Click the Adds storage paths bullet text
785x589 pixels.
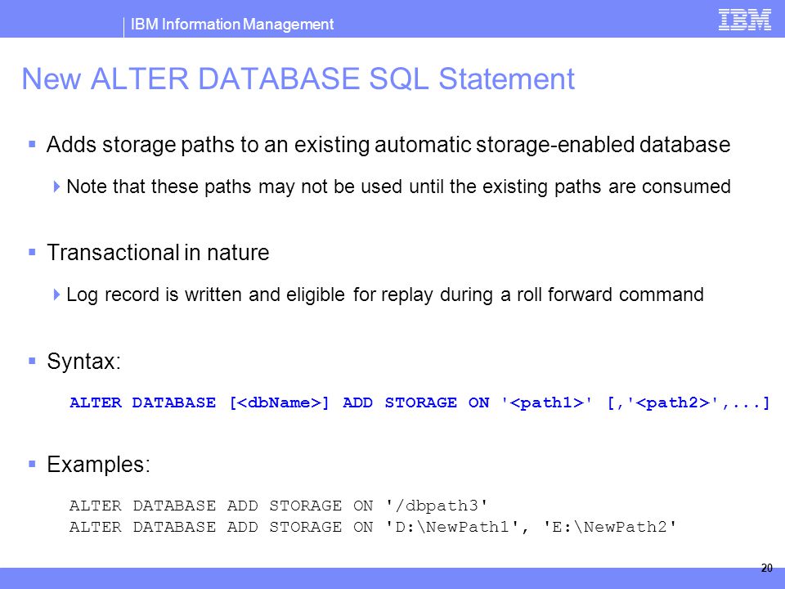tap(388, 145)
